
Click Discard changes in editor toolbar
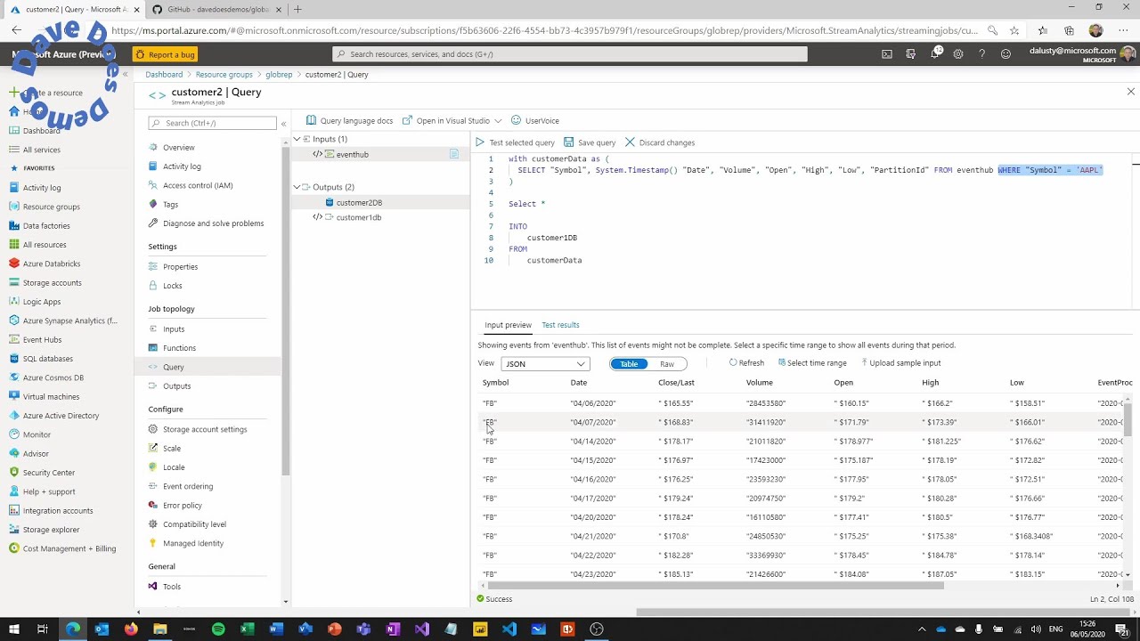[x=660, y=142]
